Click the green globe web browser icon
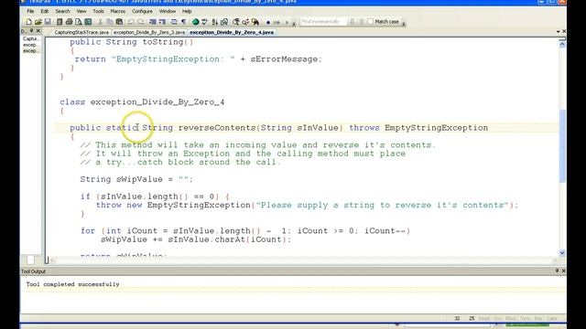This screenshot has height=329, width=586. 195,22
